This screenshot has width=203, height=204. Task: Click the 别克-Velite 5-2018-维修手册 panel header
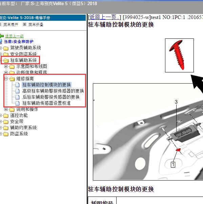pyautogui.click(x=43, y=18)
